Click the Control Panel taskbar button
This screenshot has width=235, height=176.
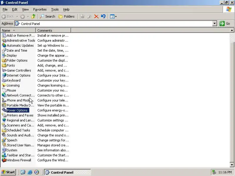pos(68,172)
